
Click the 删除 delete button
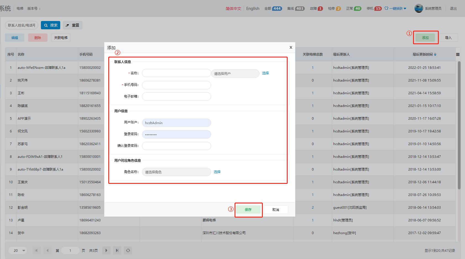38,38
